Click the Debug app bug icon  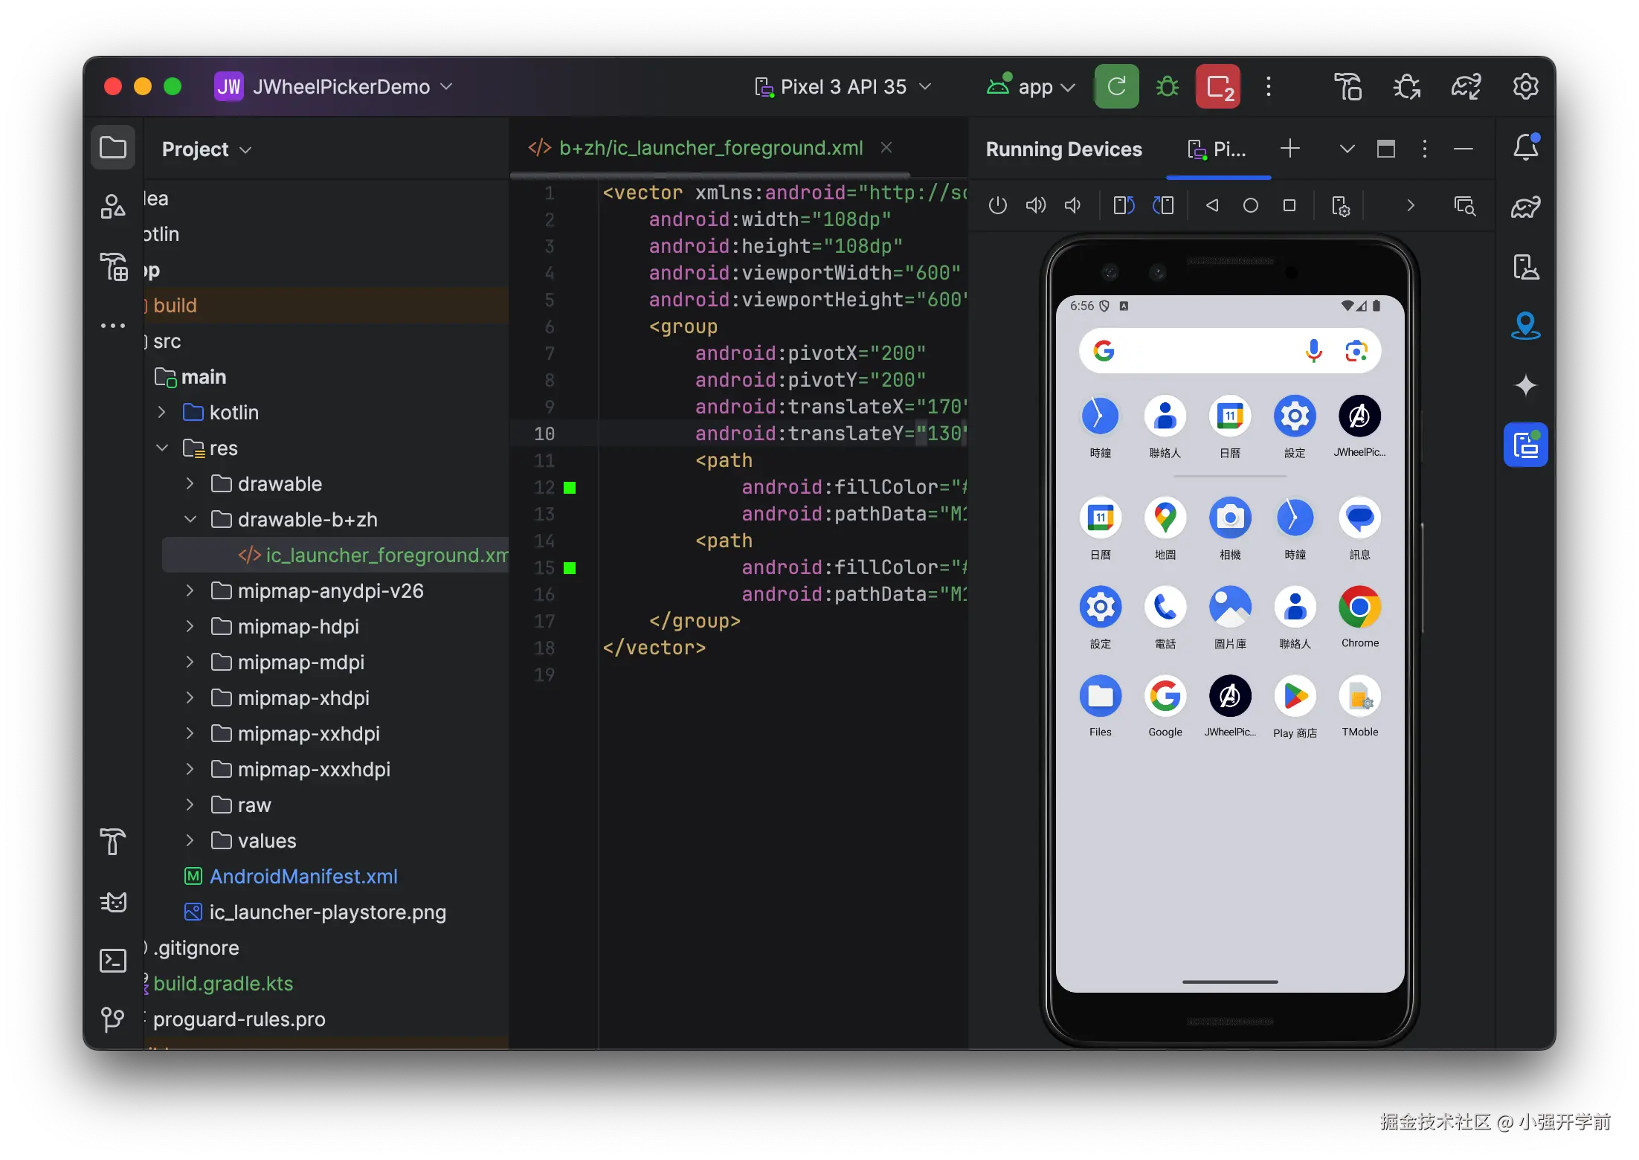[1168, 87]
